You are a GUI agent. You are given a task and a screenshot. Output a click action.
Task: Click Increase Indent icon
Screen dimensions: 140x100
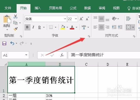(120, 27)
